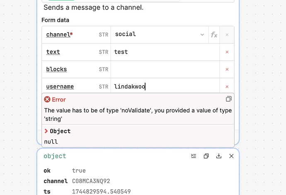Copy the object result output
The height and width of the screenshot is (195, 286).
pos(206,156)
